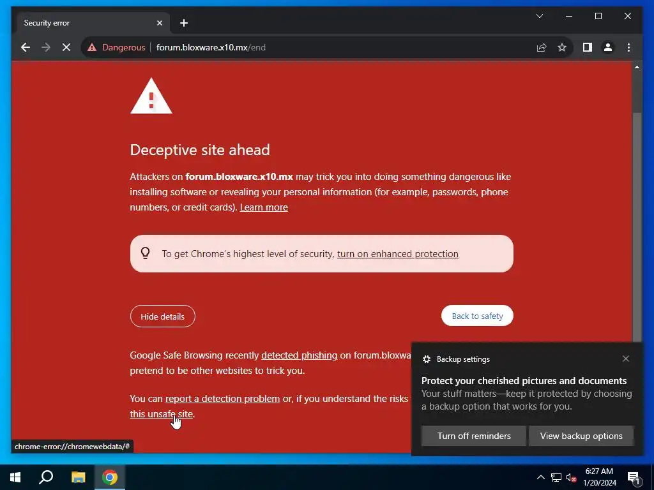Viewport: 654px width, 490px height.
Task: Click the forward navigation arrow
Action: (46, 47)
